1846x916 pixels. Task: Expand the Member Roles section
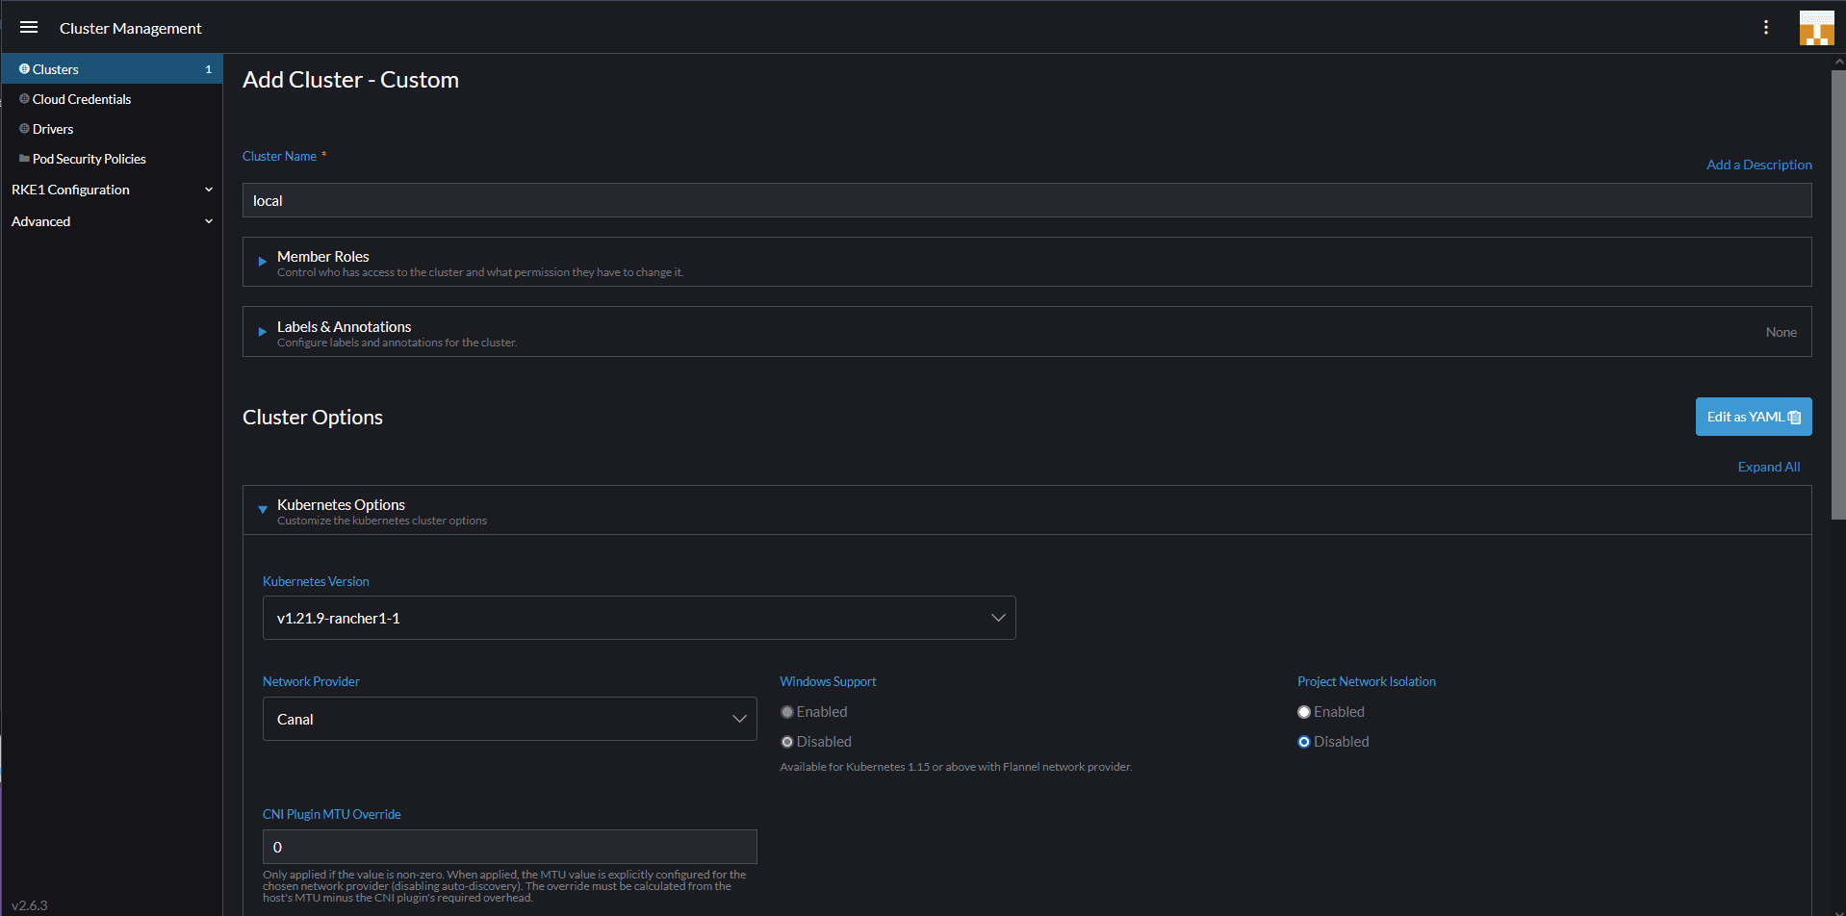(263, 262)
